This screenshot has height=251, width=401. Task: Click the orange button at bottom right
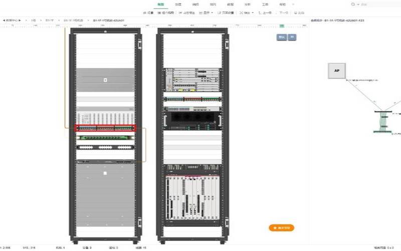[282, 228]
